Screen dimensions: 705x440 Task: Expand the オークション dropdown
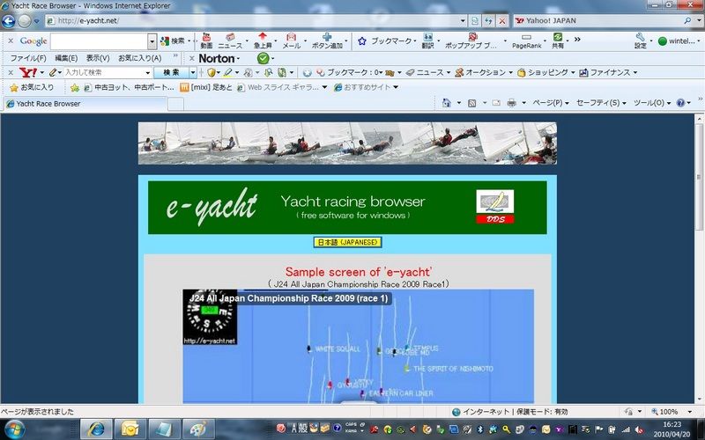point(510,72)
